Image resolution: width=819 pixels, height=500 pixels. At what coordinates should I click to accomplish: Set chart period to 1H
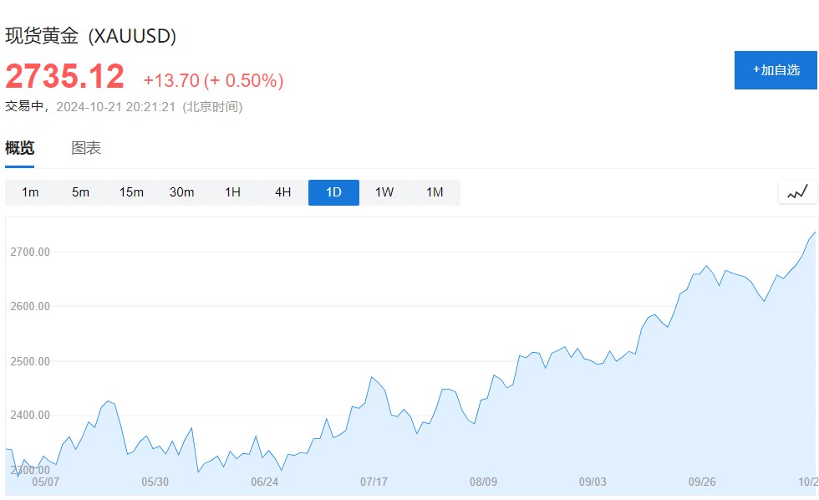pos(232,192)
